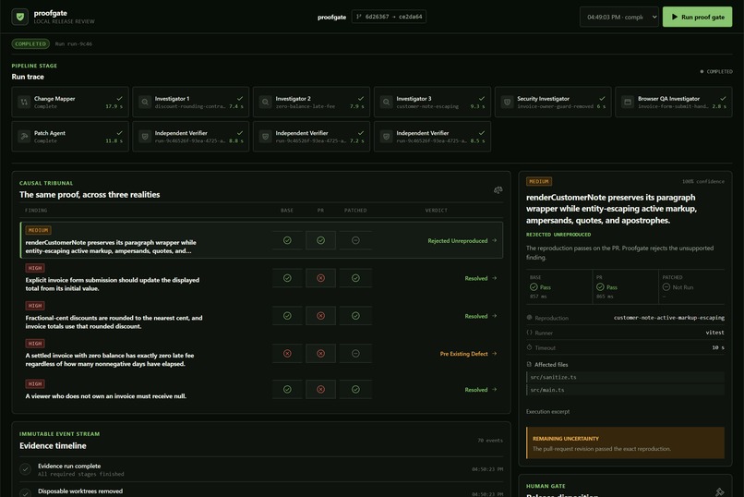
Task: Click the COMPLETED status badge
Action: (30, 43)
